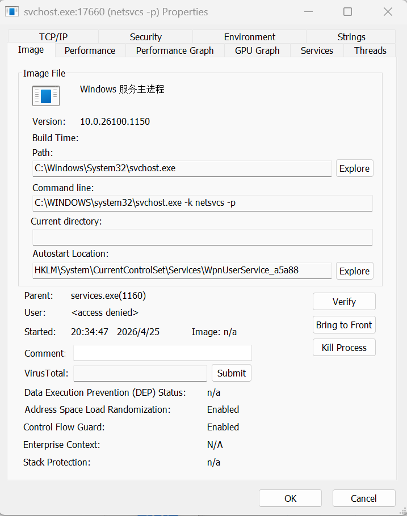
Task: Click the Image: n/a label
Action: point(214,332)
